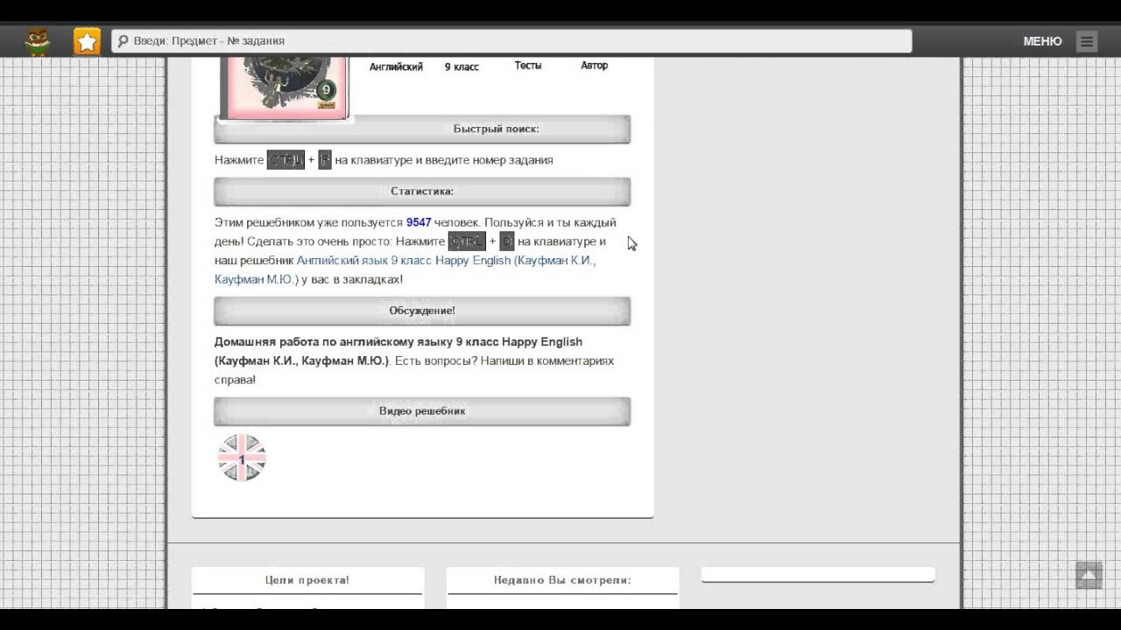Click the bold Домашняя работа по английскому языку text
The width and height of the screenshot is (1121, 630).
tap(398, 351)
